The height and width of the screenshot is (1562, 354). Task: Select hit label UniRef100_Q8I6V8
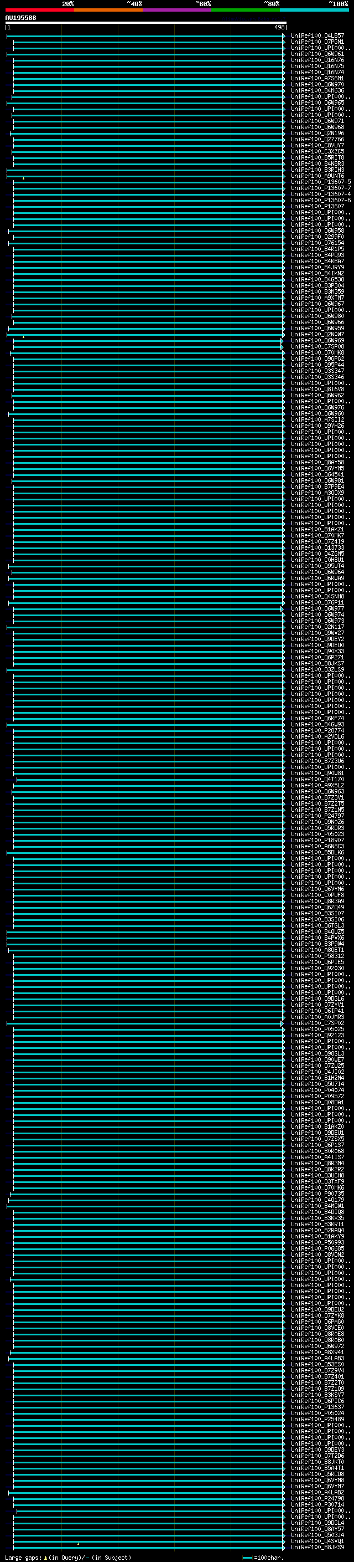pos(317,390)
